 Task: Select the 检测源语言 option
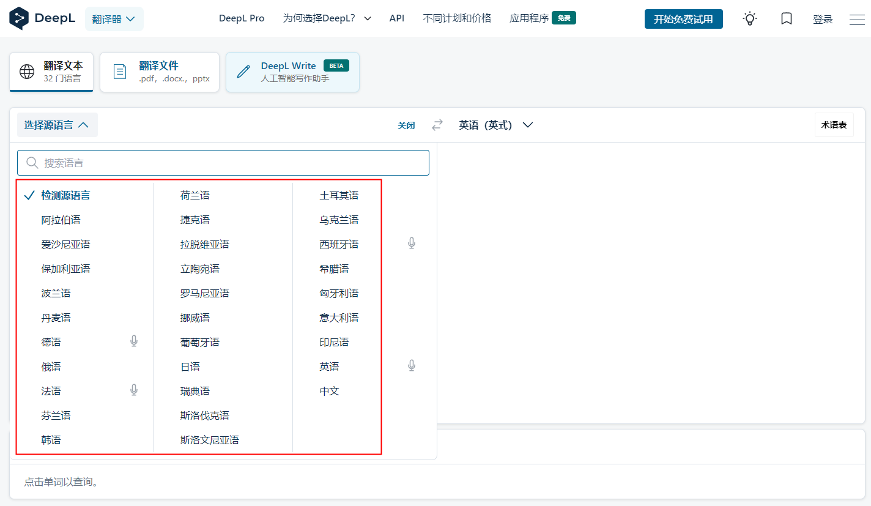click(x=65, y=195)
